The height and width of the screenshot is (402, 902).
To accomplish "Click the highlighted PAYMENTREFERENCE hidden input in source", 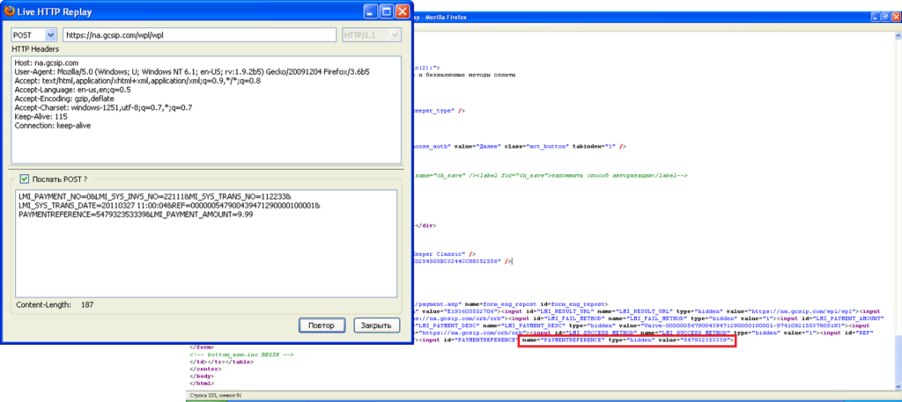I will [x=626, y=339].
